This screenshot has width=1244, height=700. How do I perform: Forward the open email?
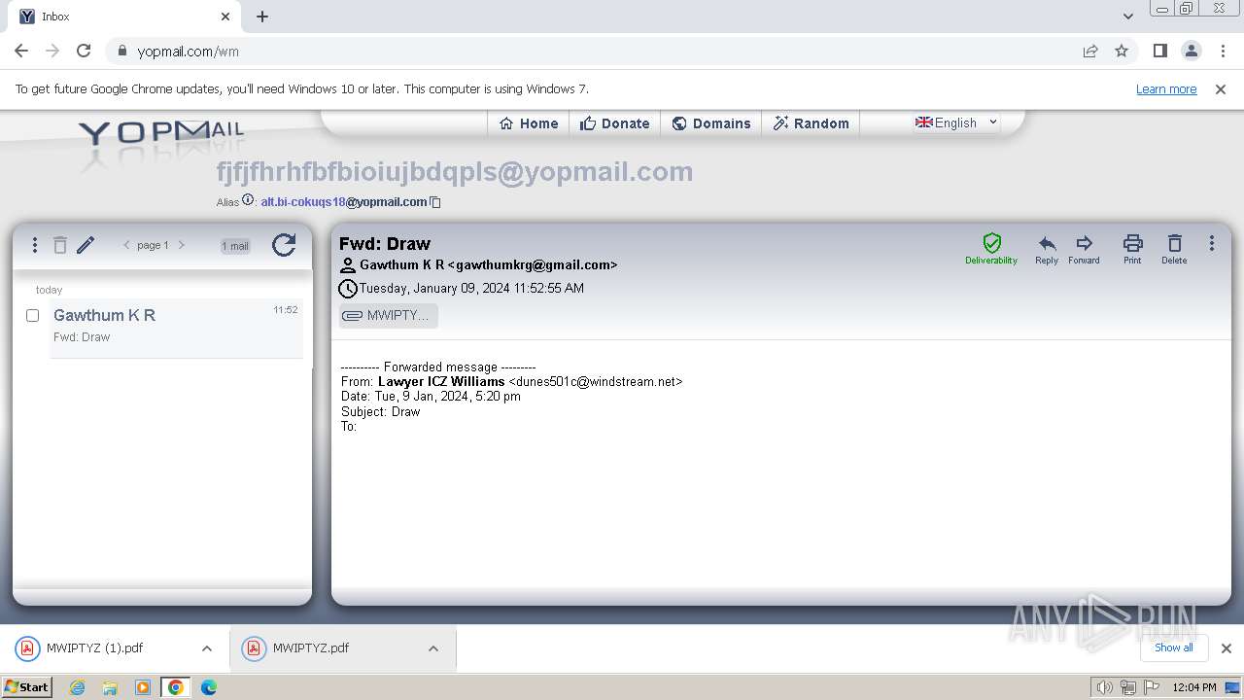(1084, 249)
